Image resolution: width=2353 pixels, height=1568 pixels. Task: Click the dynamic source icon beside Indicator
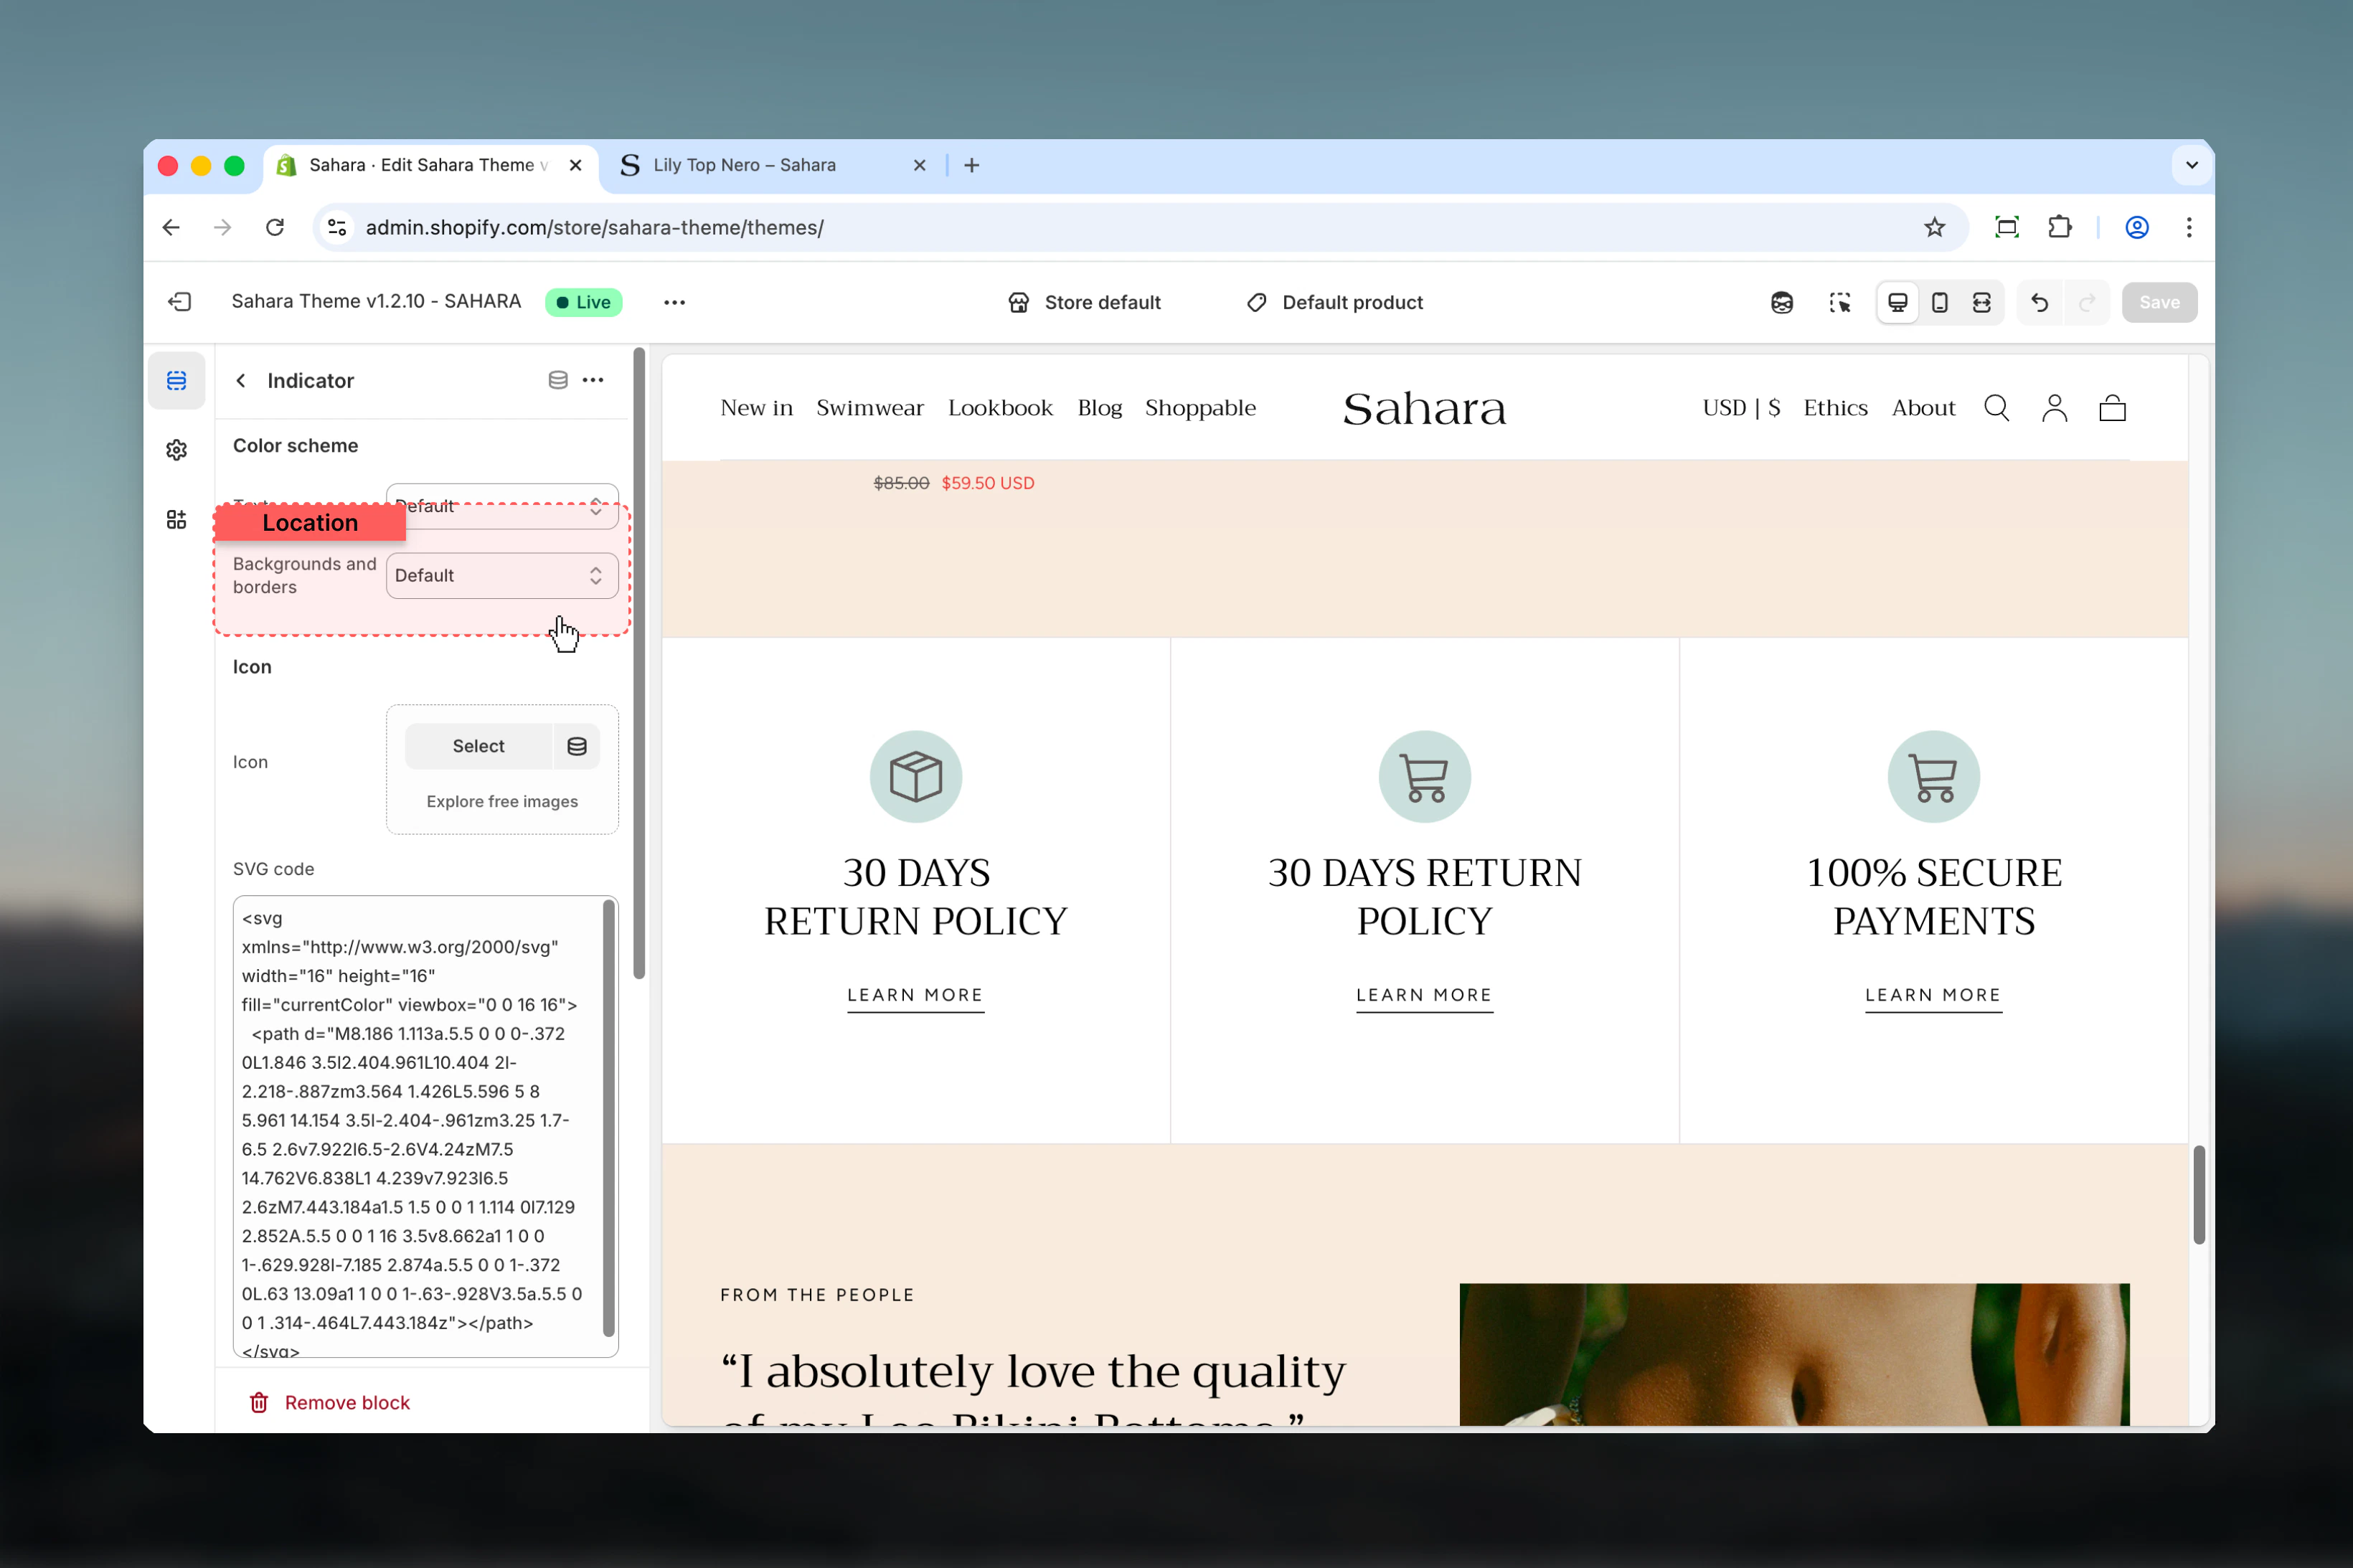(x=558, y=380)
